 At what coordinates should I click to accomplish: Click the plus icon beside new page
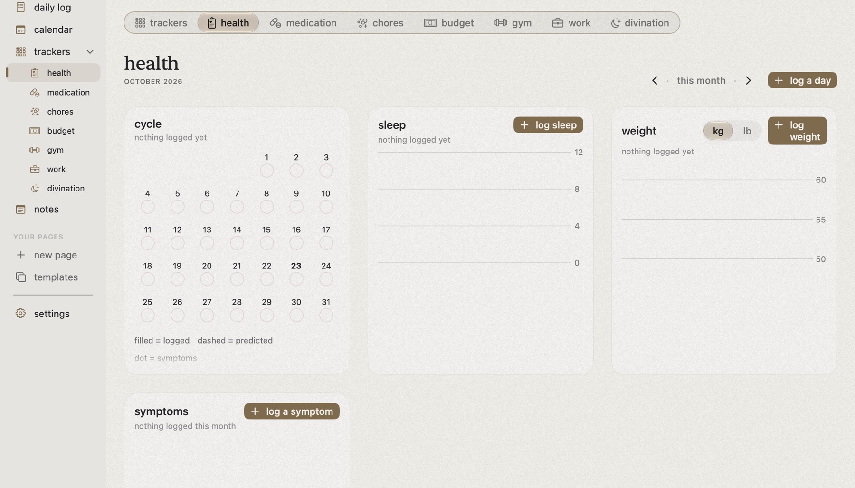(x=20, y=255)
